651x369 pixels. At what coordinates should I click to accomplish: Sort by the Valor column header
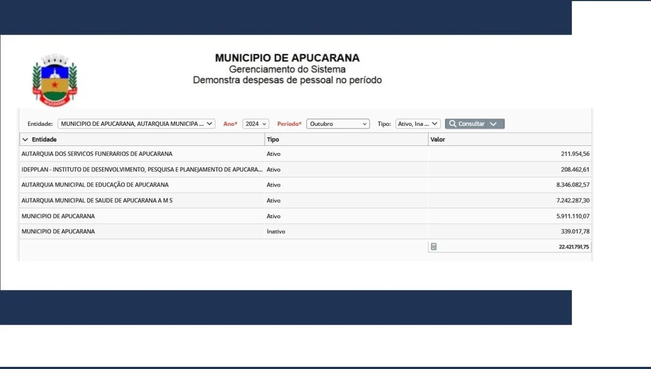coord(509,139)
